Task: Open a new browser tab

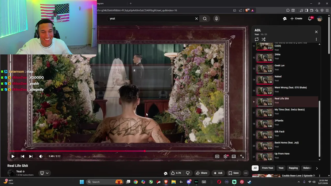Action: point(131,3)
